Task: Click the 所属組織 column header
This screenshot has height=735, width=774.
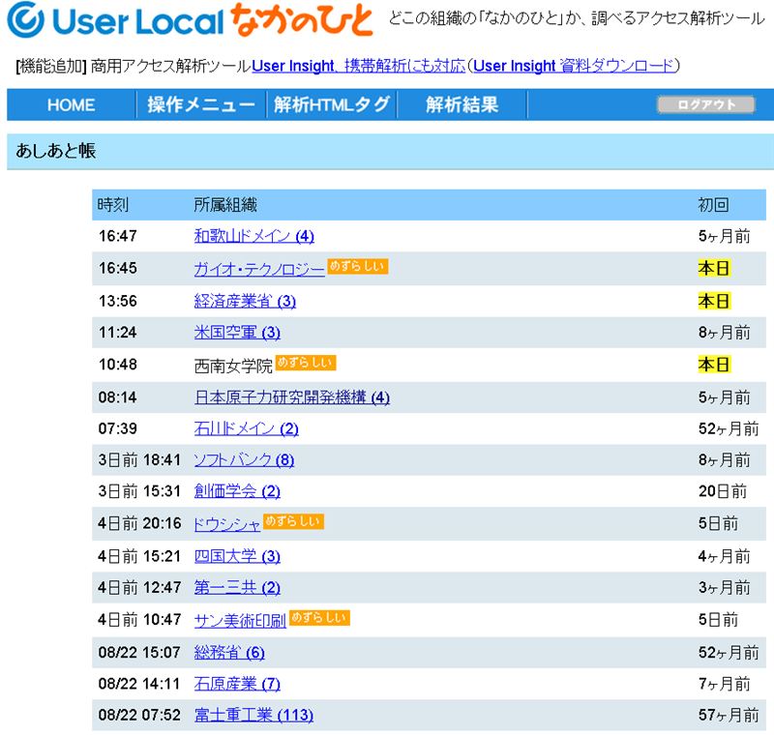Action: tap(225, 205)
